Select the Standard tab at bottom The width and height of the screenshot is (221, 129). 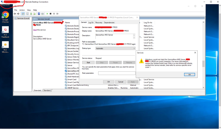pos(47,90)
